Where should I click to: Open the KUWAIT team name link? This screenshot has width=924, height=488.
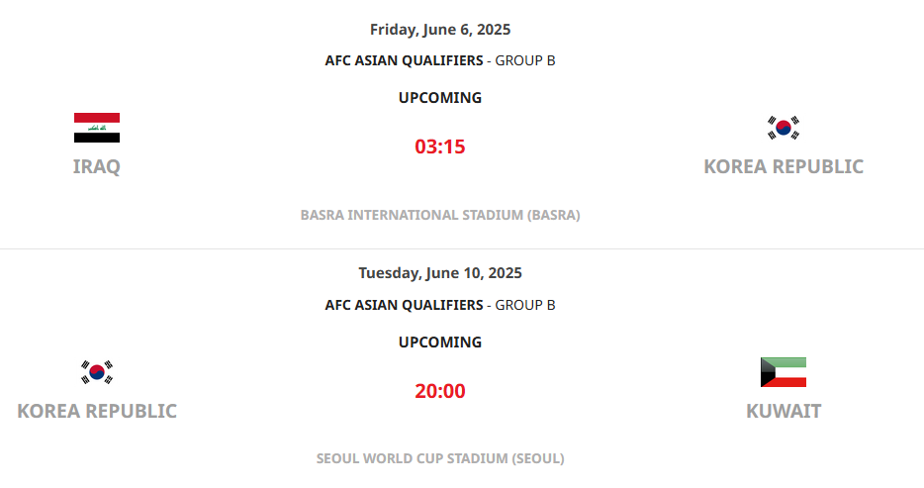[784, 411]
